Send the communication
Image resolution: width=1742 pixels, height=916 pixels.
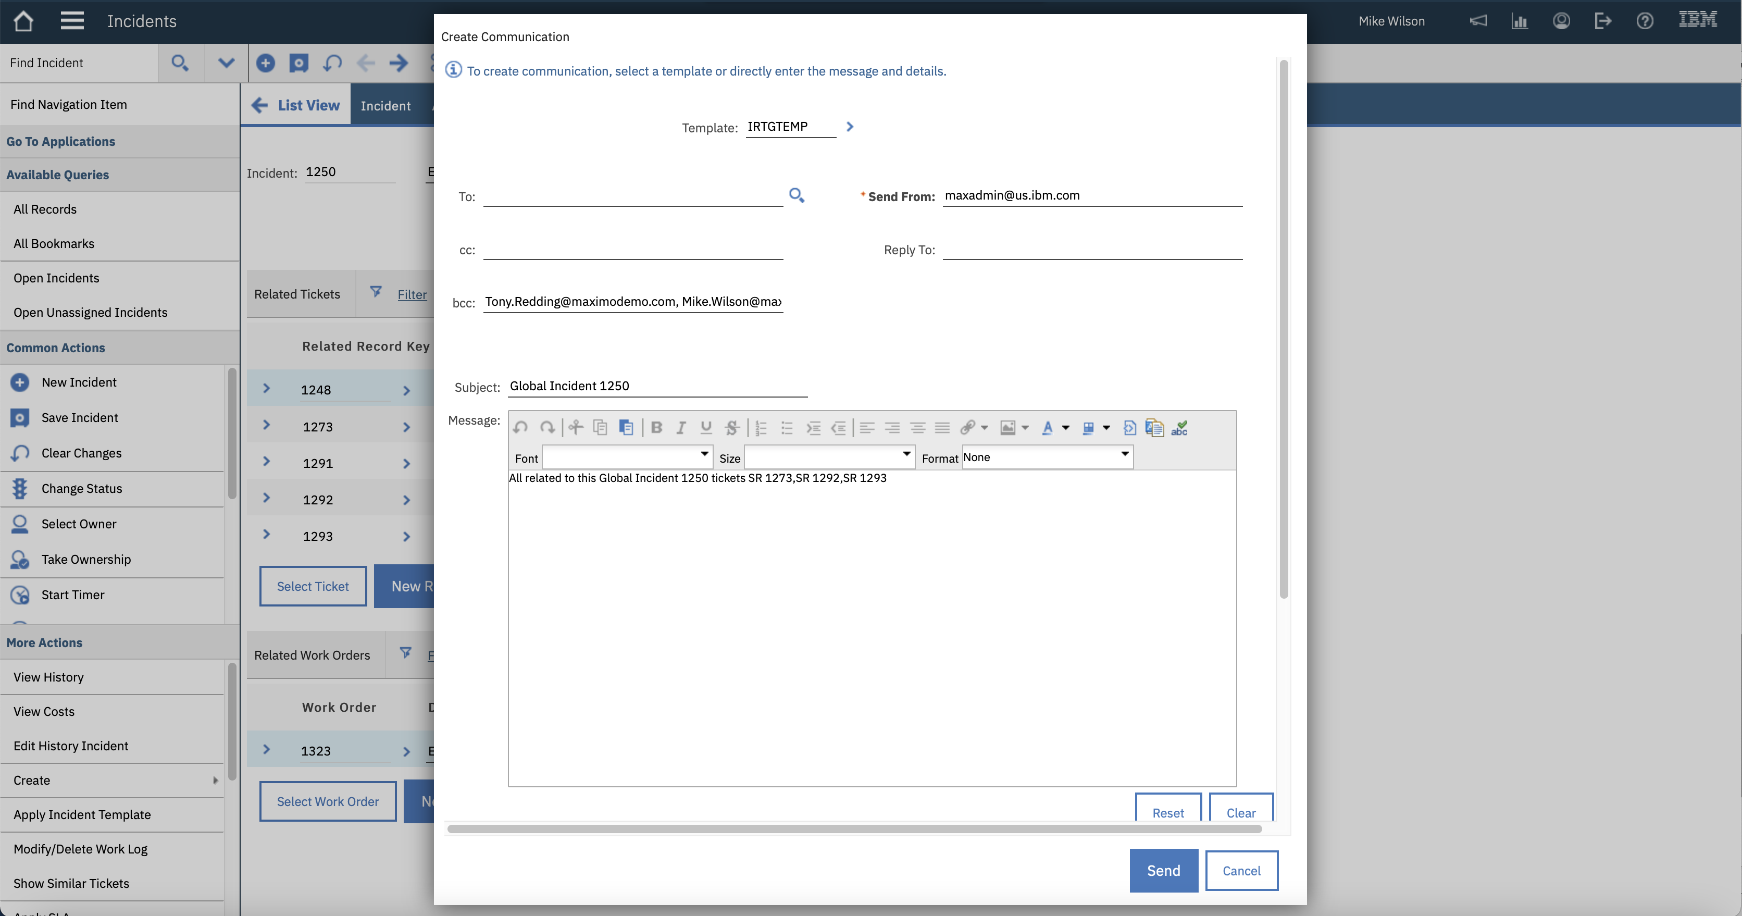click(x=1163, y=871)
